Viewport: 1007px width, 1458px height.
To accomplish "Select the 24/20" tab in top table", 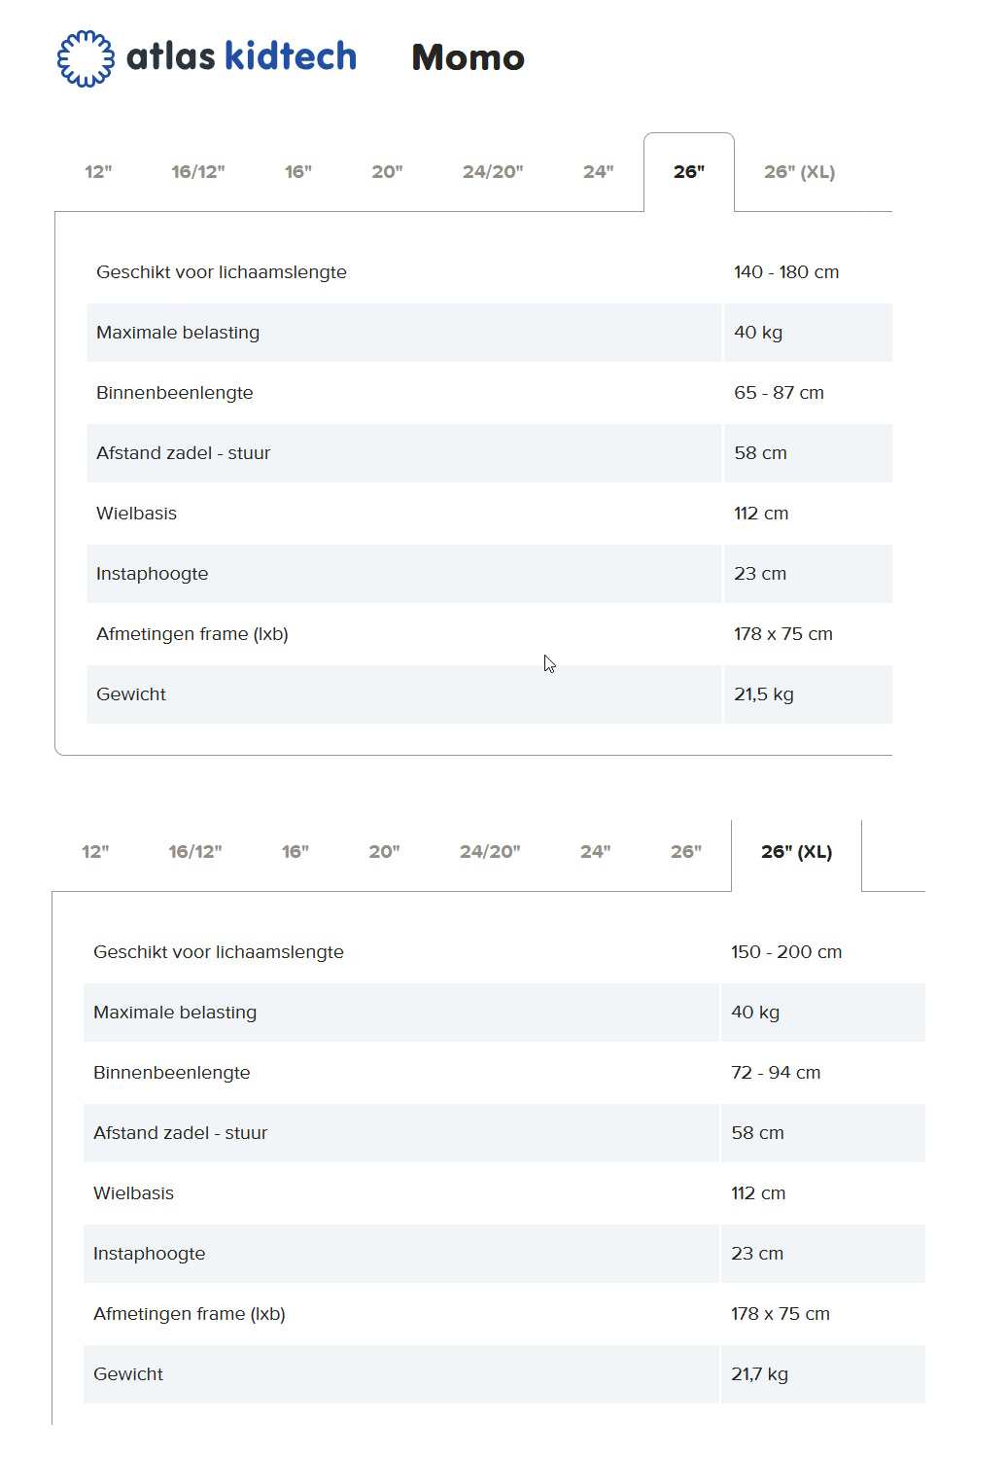I will (x=494, y=172).
